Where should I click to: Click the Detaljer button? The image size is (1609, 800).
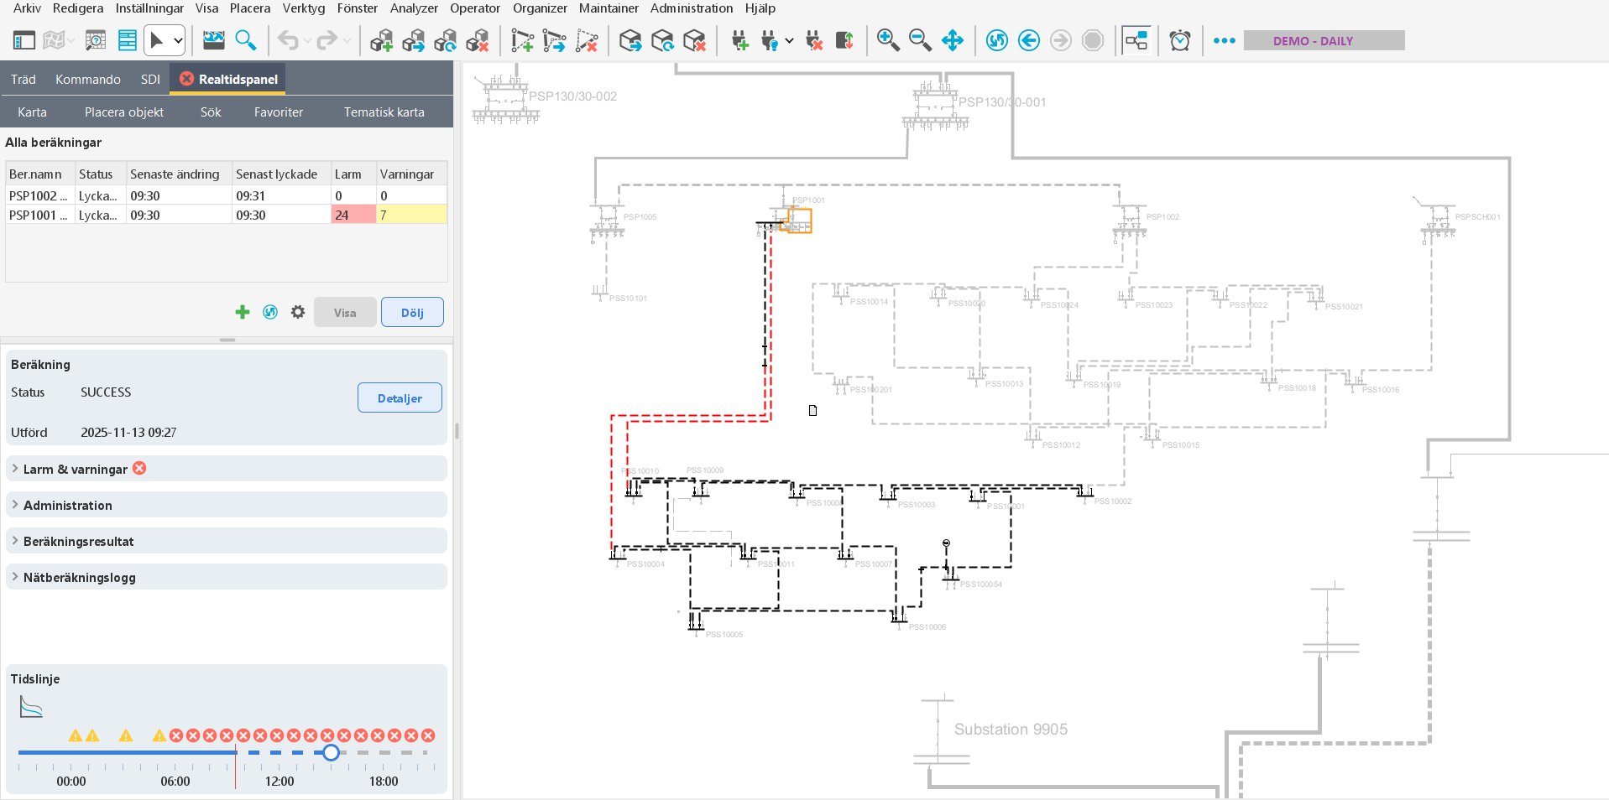400,398
